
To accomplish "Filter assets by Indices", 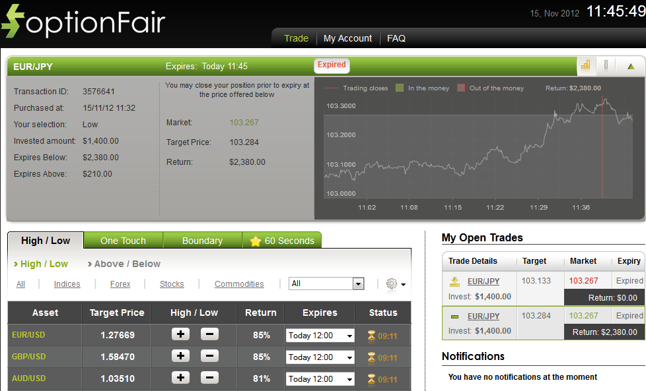I will click(67, 284).
